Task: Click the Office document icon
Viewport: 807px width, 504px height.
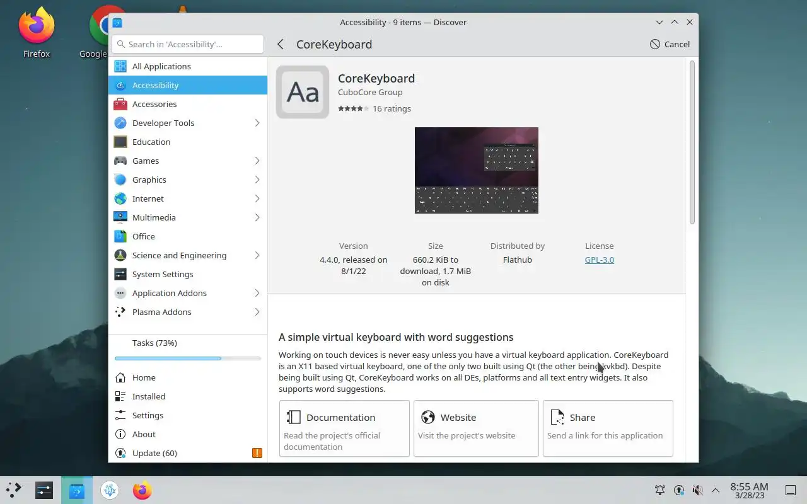Action: click(120, 236)
